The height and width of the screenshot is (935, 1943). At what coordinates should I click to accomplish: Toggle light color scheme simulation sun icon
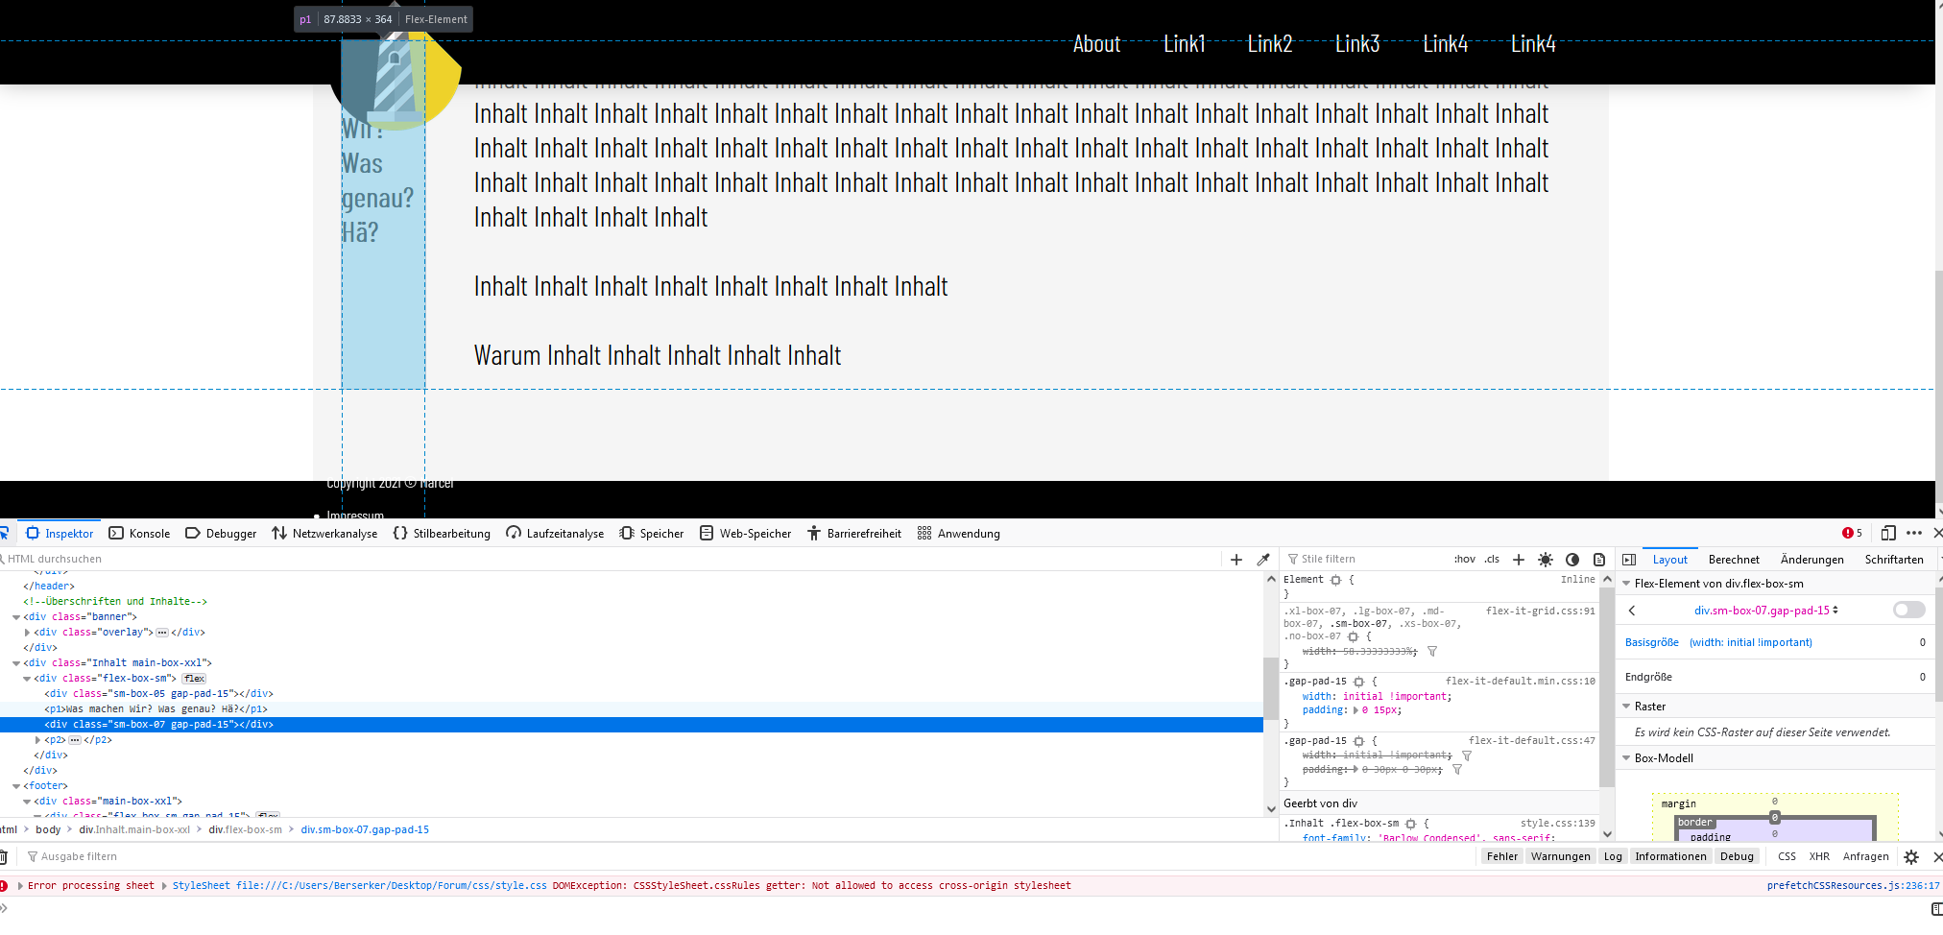coord(1546,560)
